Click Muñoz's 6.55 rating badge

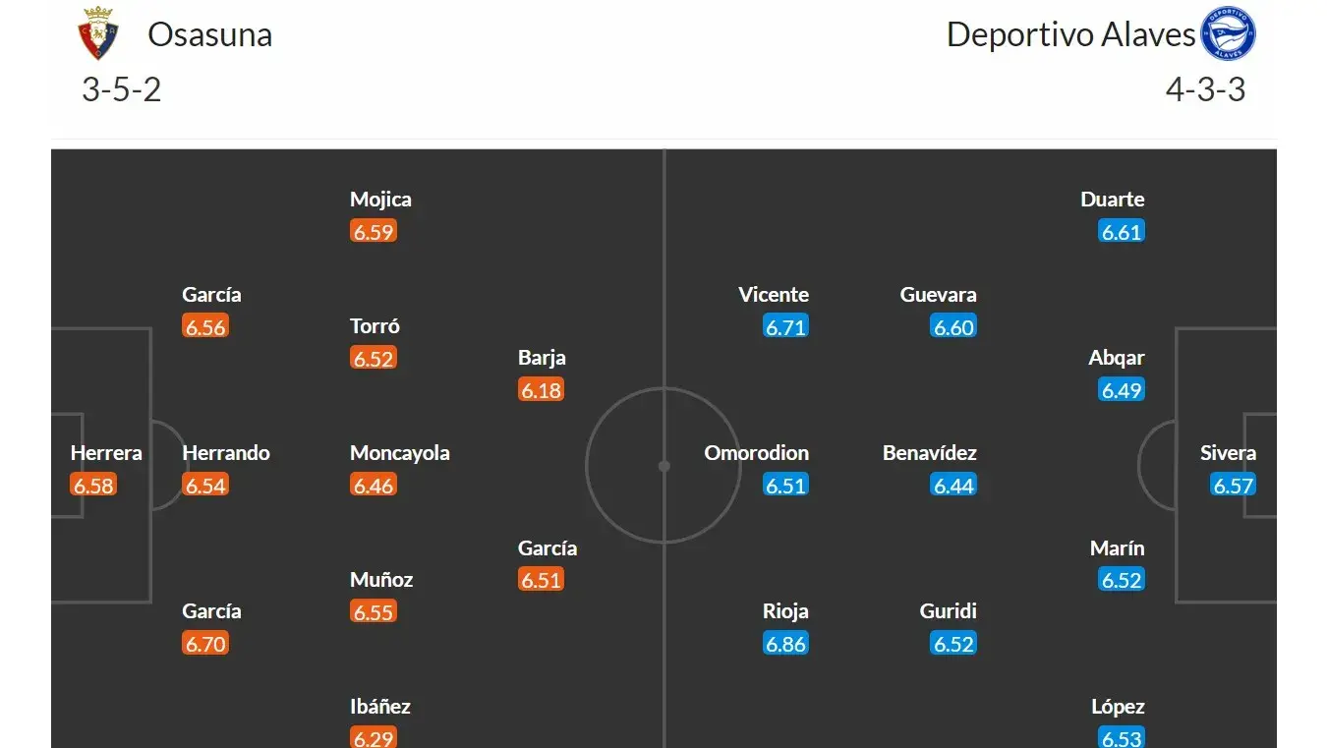pyautogui.click(x=374, y=612)
